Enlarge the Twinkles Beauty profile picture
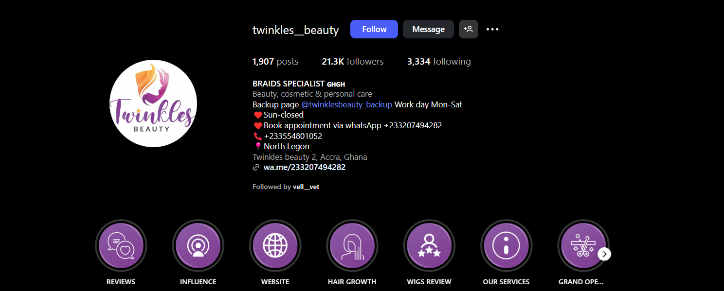724x291 pixels. pos(153,103)
